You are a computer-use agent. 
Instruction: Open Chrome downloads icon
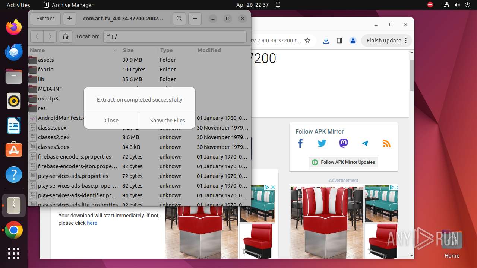pos(326,41)
